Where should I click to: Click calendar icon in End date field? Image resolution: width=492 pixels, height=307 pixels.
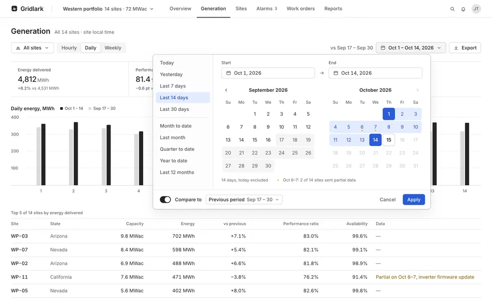point(336,73)
